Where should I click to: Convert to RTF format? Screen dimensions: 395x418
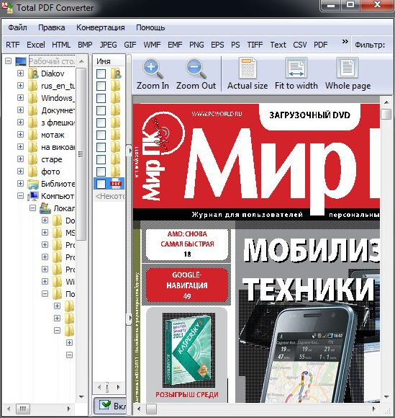pos(13,45)
